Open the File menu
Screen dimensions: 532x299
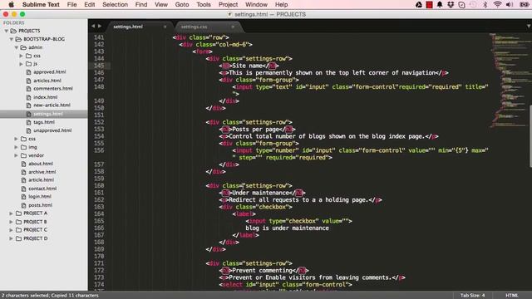coord(71,4)
